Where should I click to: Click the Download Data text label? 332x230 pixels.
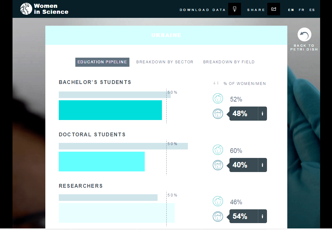[203, 10]
